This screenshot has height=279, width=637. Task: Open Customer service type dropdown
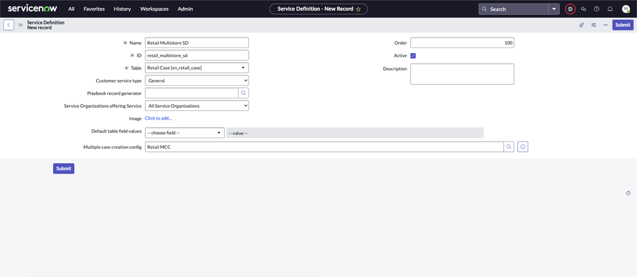197,81
